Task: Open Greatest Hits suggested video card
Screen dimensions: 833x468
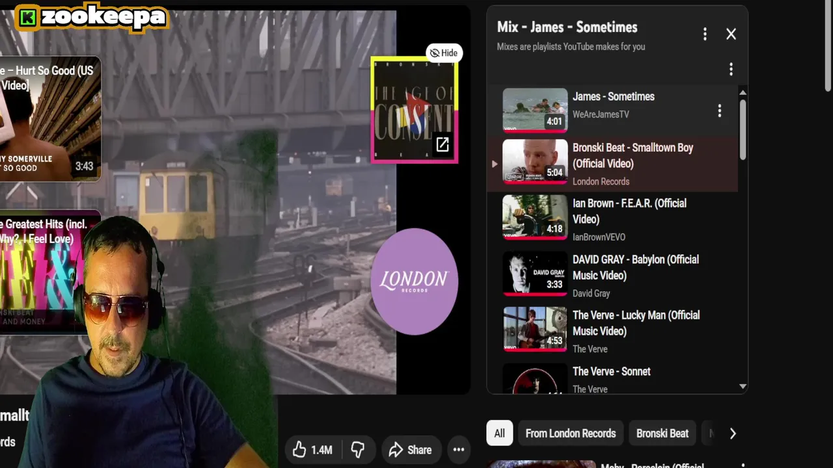Action: pyautogui.click(x=50, y=272)
